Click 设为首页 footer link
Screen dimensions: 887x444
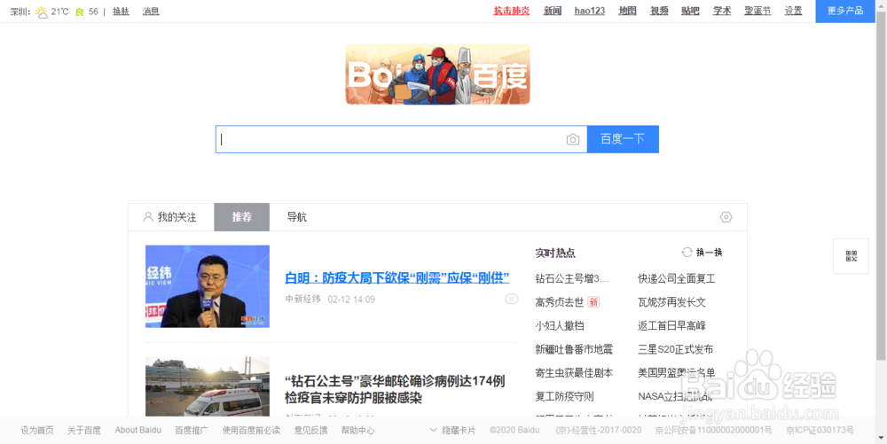pos(36,430)
